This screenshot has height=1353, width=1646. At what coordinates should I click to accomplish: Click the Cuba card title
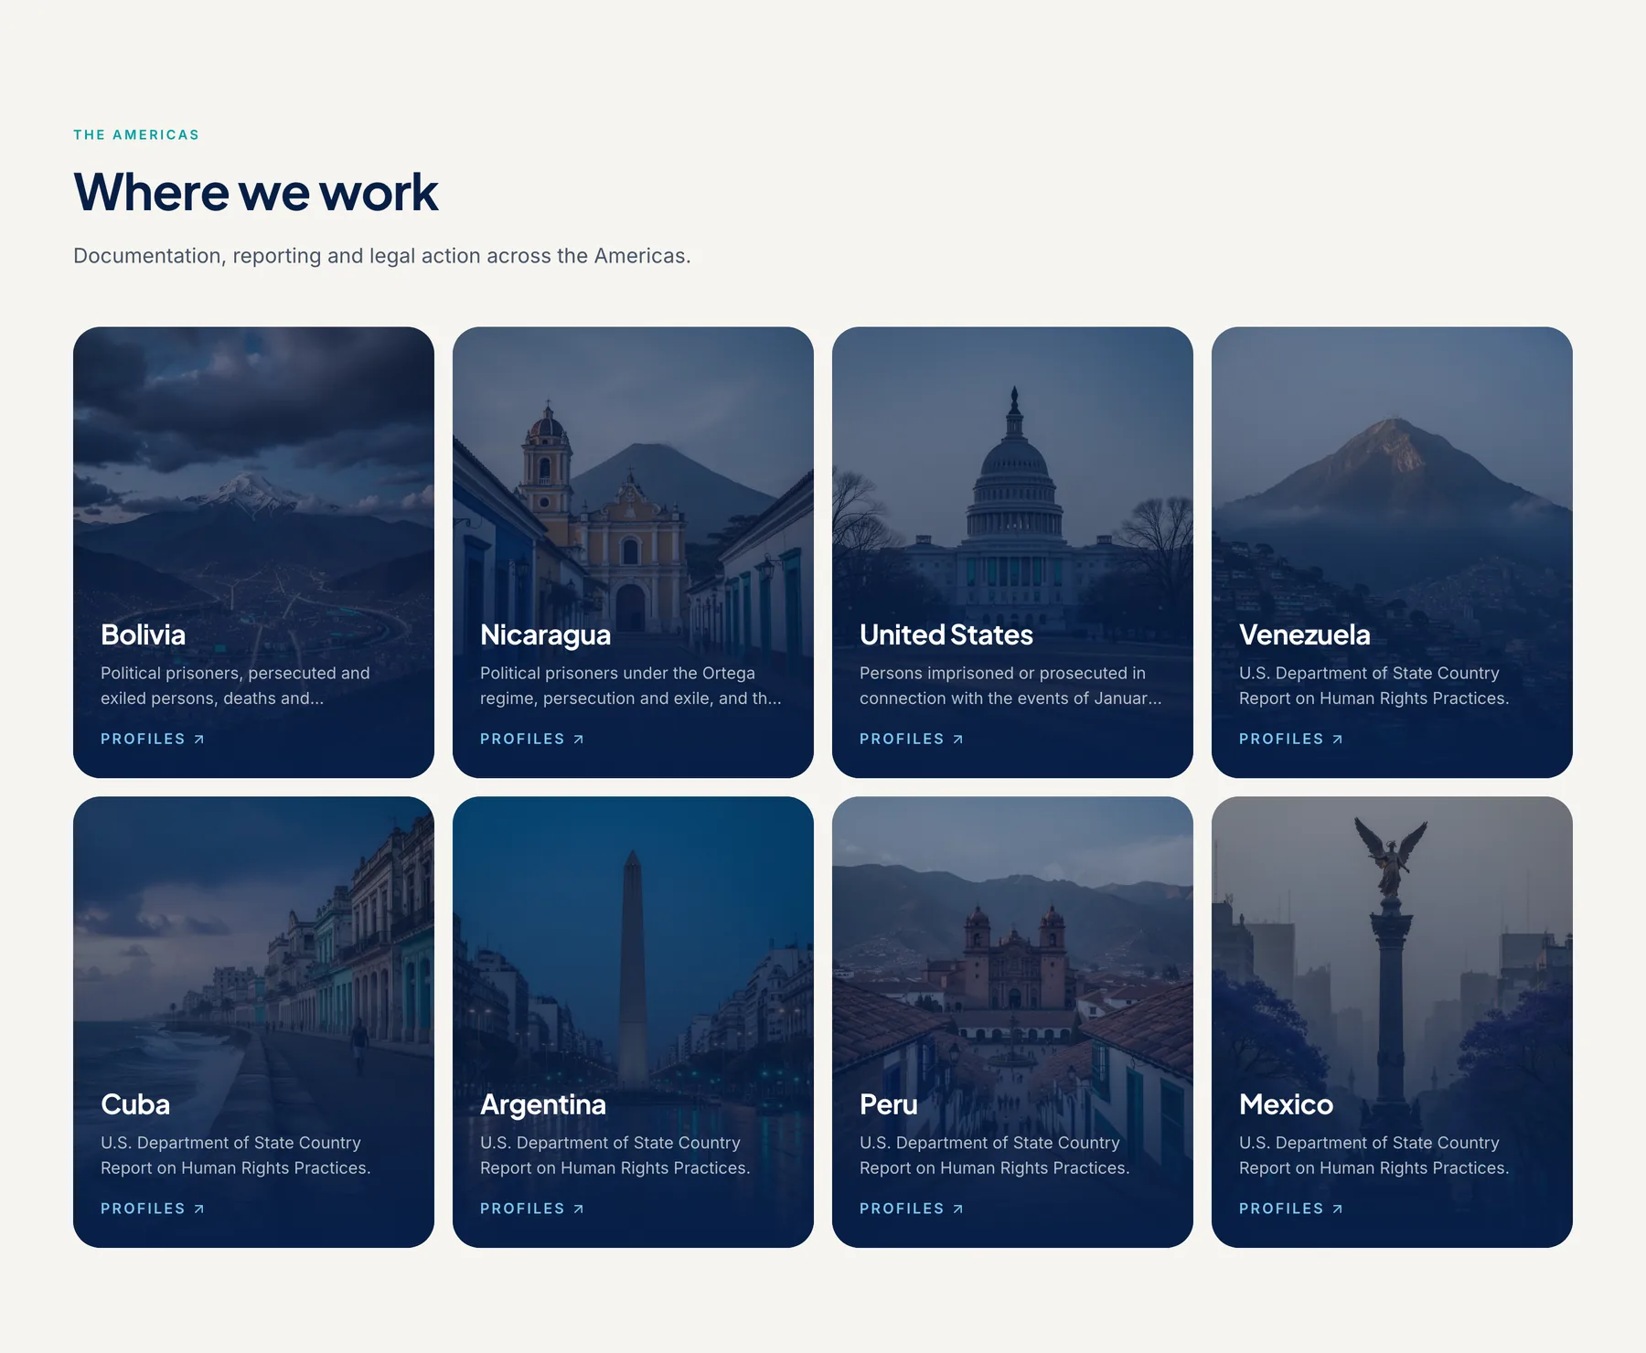(x=135, y=1104)
